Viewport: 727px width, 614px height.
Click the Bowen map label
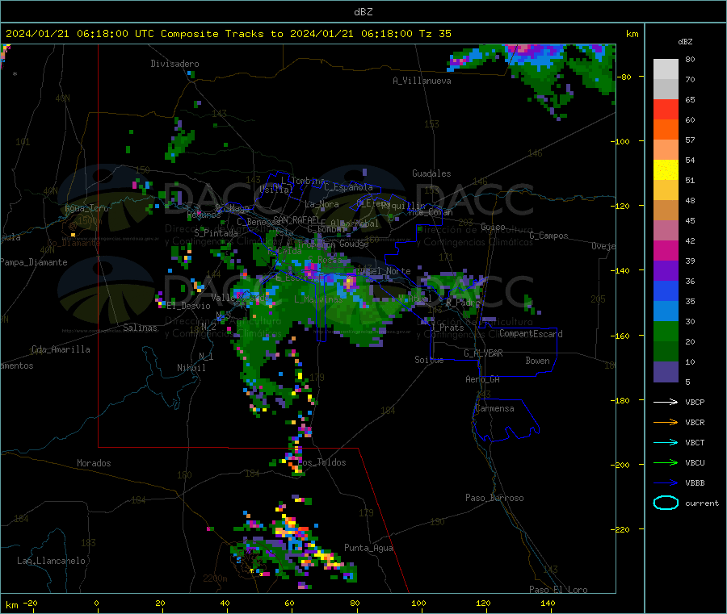537,361
